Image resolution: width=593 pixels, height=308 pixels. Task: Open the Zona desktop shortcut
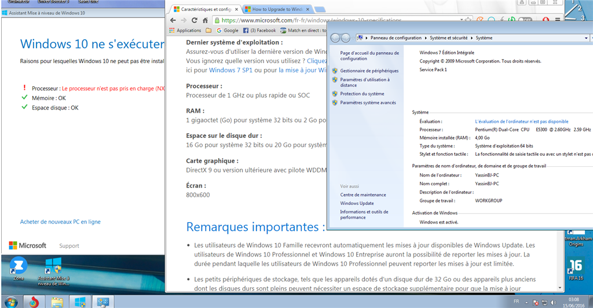[18, 269]
